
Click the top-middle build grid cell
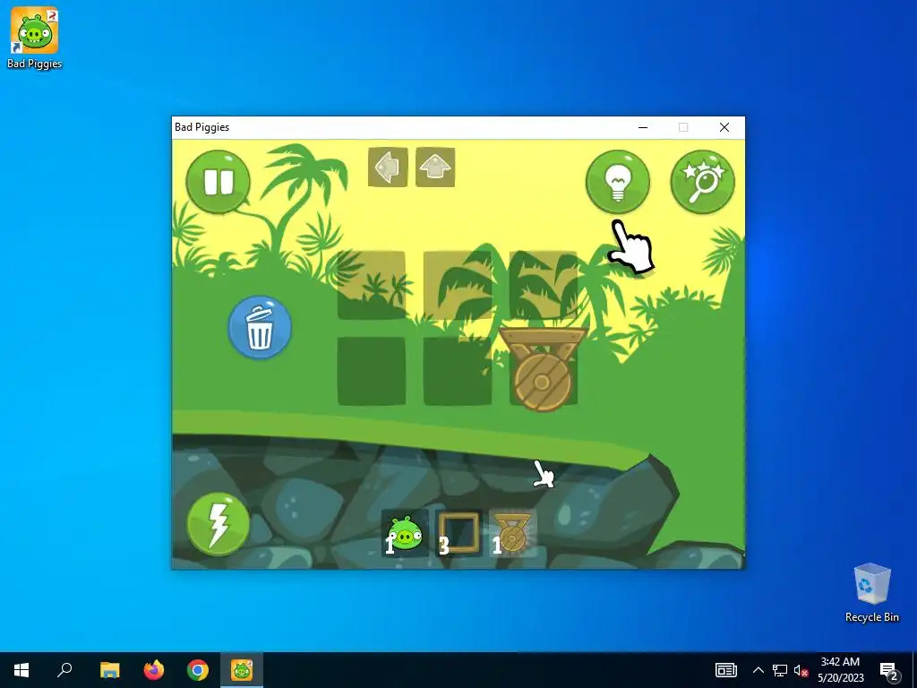point(458,285)
